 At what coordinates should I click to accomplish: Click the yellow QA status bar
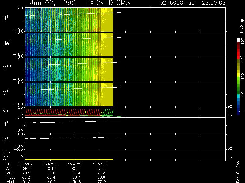(x=69, y=160)
